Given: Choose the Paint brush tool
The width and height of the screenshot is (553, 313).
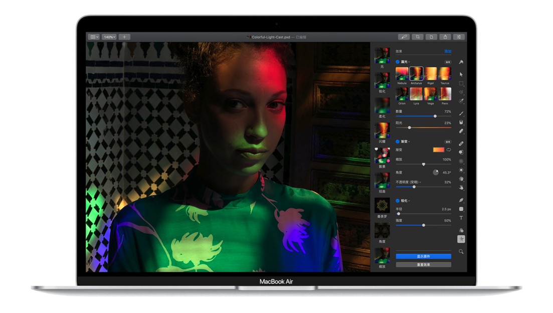Looking at the screenshot, I should click(461, 113).
